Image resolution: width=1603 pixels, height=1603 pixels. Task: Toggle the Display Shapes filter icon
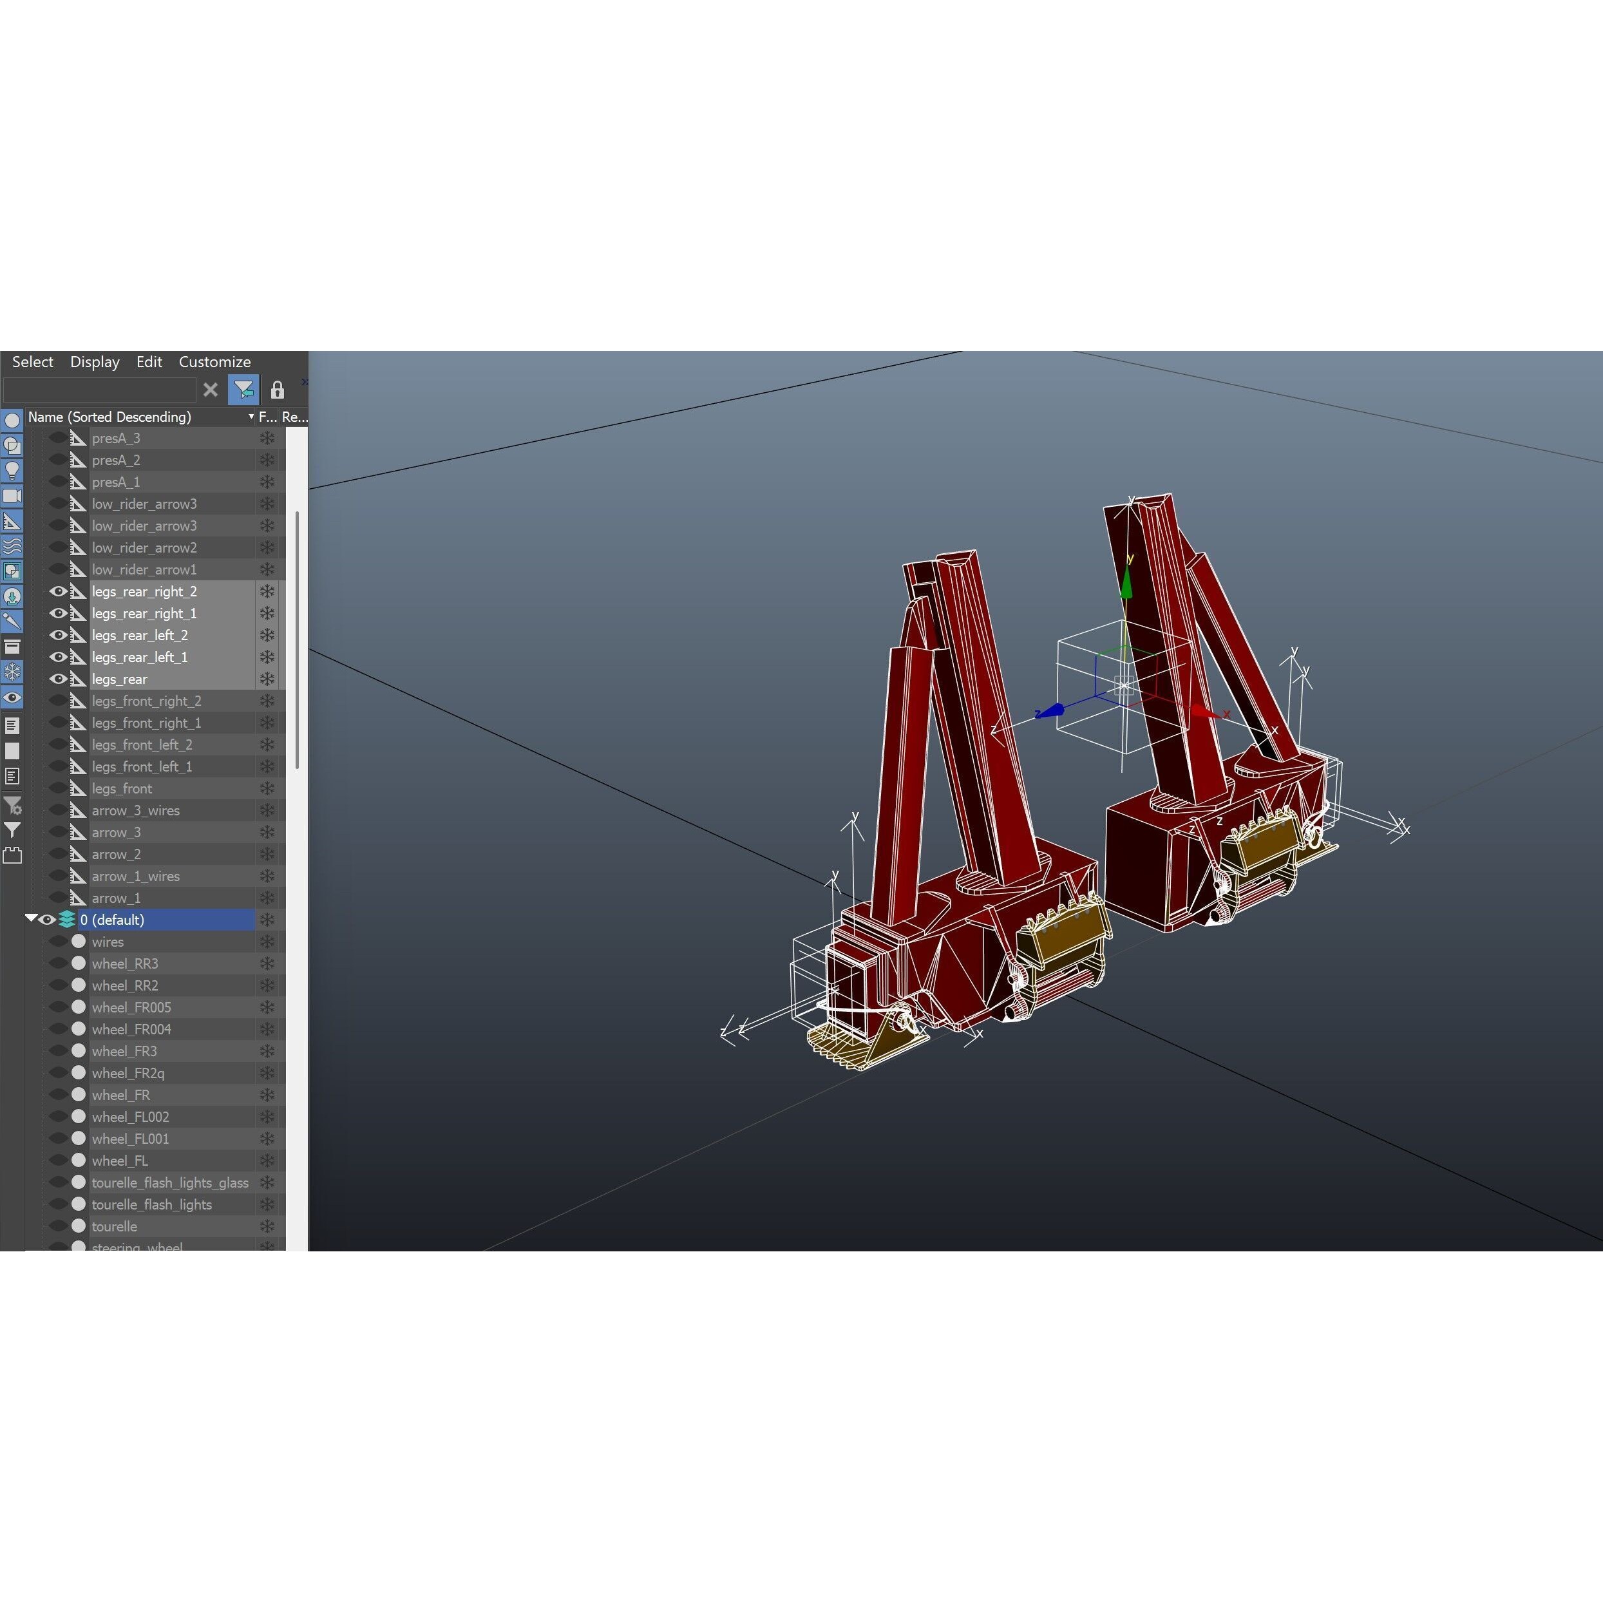click(12, 446)
